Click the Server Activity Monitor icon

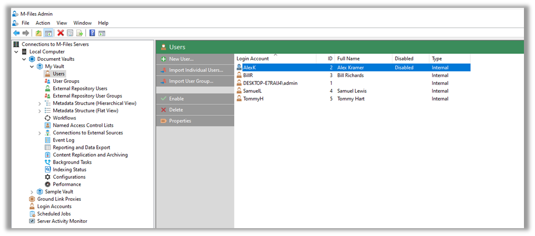pyautogui.click(x=32, y=221)
